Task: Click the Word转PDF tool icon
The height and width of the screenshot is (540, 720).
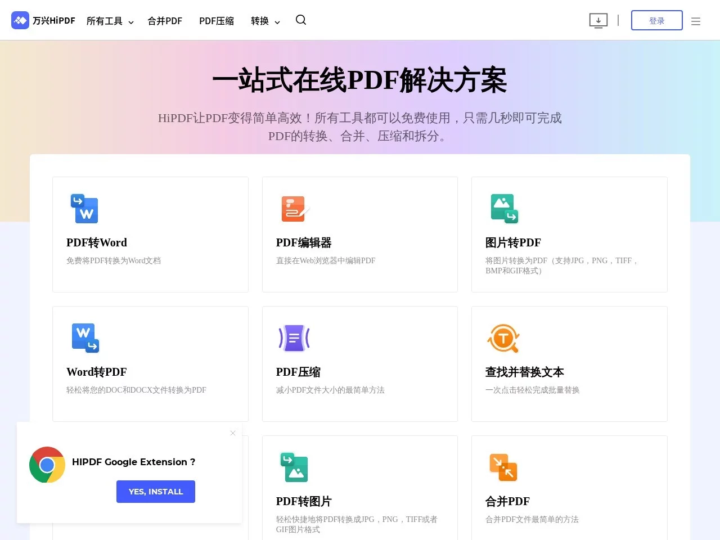Action: click(x=84, y=337)
